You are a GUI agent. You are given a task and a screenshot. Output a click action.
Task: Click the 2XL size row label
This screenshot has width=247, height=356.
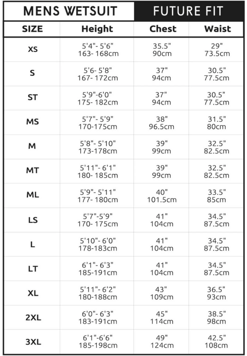pos(32,317)
